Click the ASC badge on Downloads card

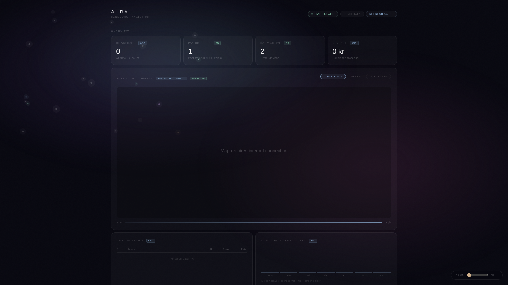point(143,43)
